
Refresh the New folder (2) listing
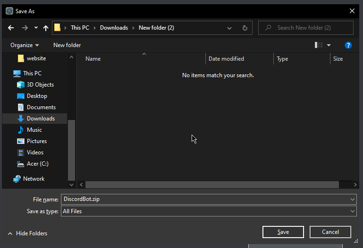coord(245,28)
